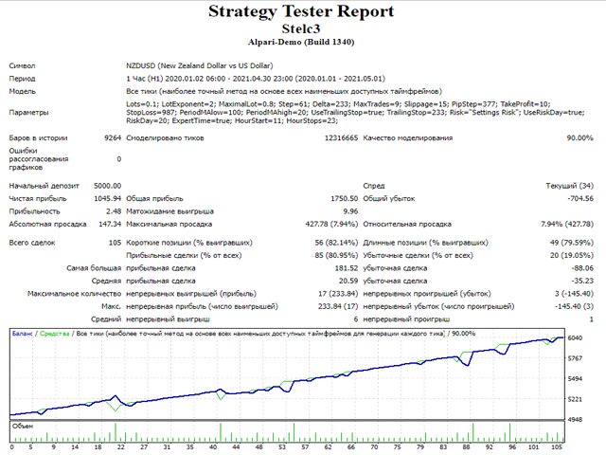Click consecutive losses value 3 (-145.40)
The width and height of the screenshot is (606, 455).
coord(574,294)
